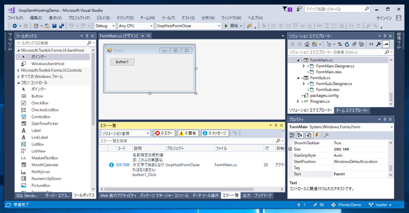Open the デバッグ(D) menu
This screenshot has height=213, width=409.
125,18
